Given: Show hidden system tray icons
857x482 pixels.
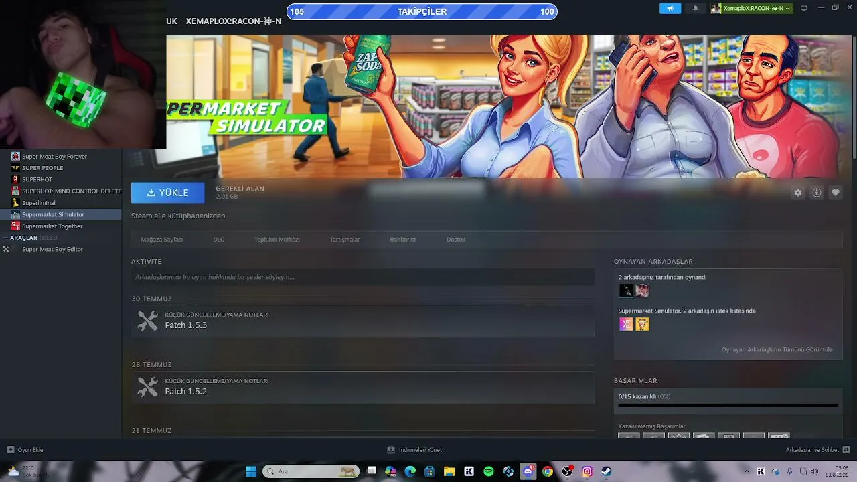Looking at the screenshot, I should (747, 471).
